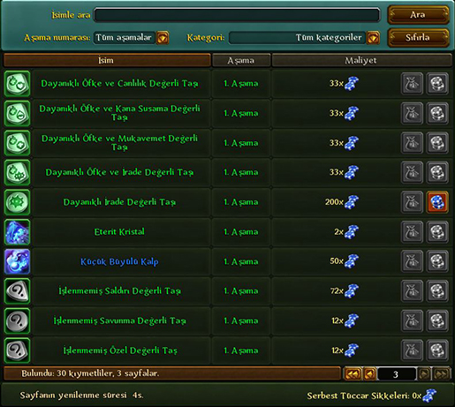Click the coin icon in Küçük Büyülü Kalp row
Screen dimensions: 455x407
(437, 261)
